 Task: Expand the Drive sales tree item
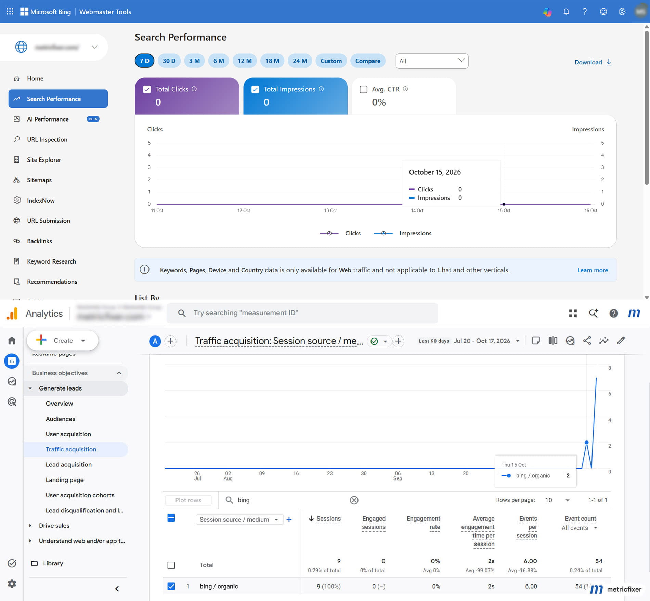point(30,526)
